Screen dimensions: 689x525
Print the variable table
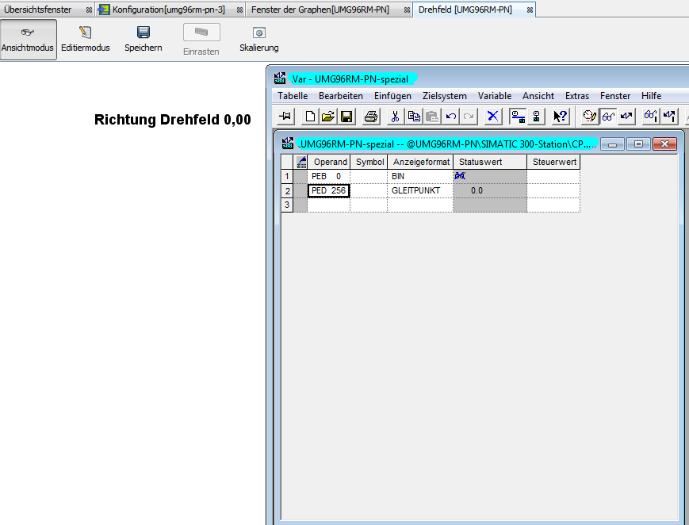coord(370,117)
